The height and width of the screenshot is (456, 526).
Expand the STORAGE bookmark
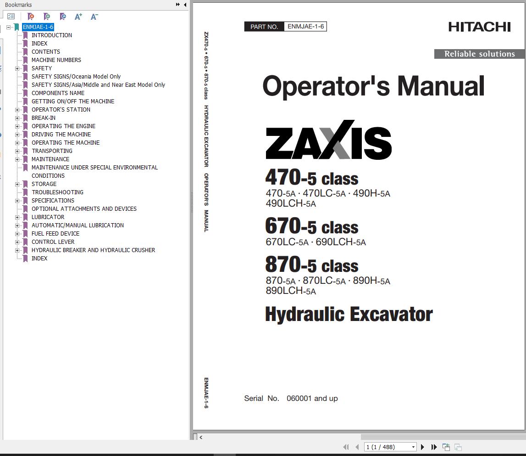[17, 184]
